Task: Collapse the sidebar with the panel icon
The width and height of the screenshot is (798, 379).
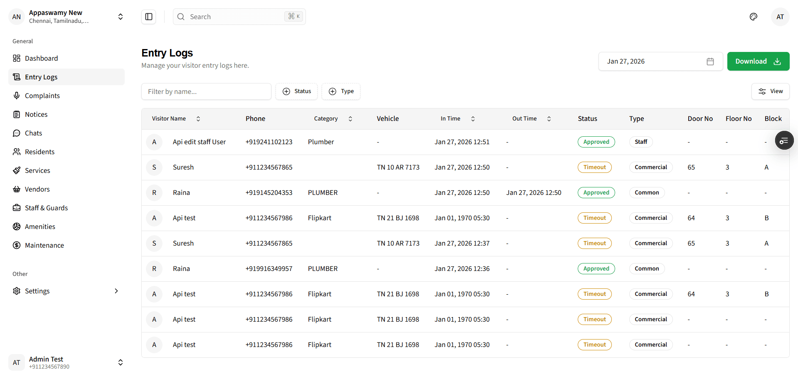Action: (x=148, y=17)
